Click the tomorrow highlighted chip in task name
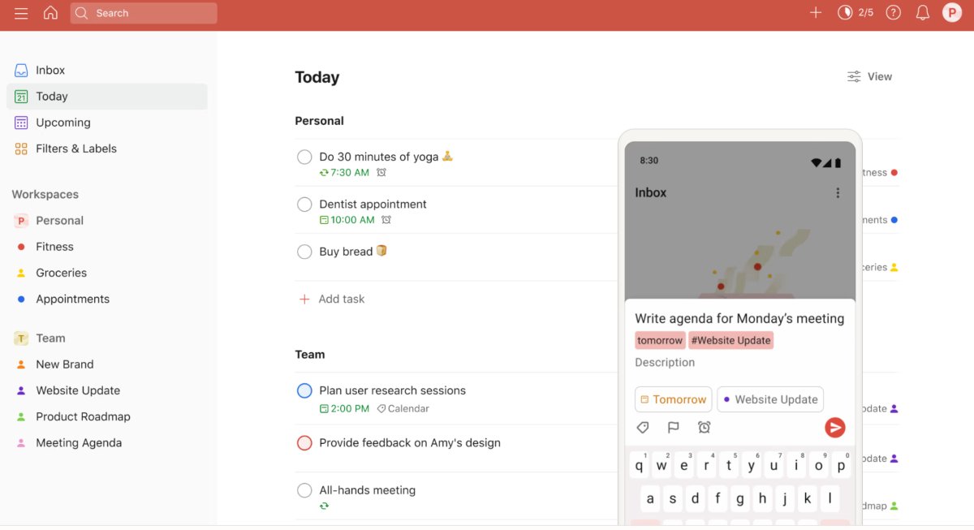 coord(660,340)
